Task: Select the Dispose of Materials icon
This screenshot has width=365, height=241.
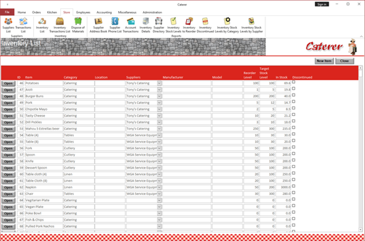Action: coord(78,25)
